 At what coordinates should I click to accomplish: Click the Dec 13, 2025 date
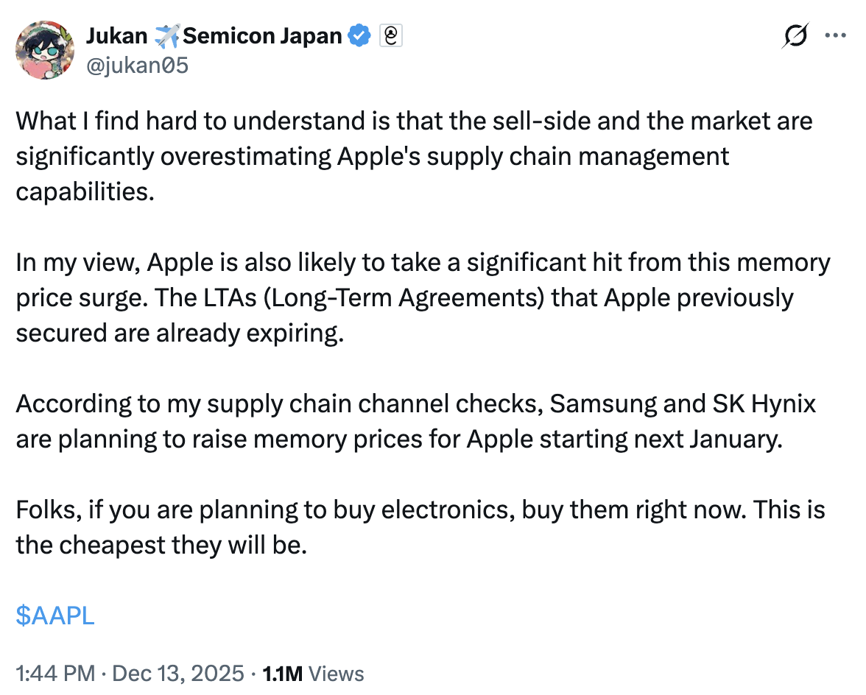180,673
